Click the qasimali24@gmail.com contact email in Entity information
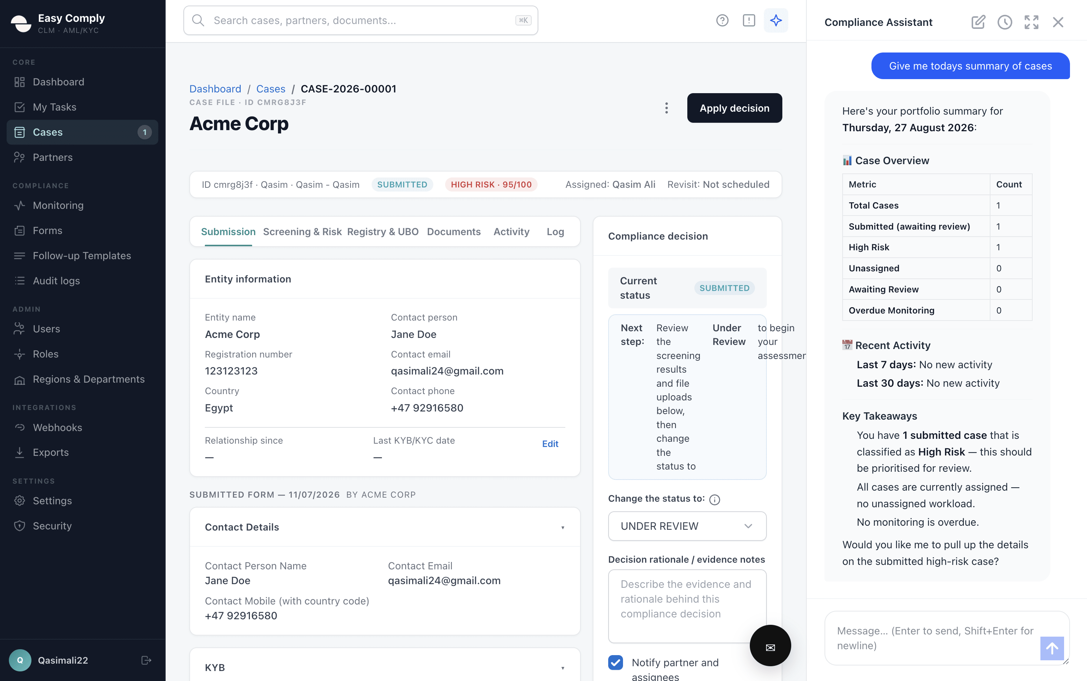The height and width of the screenshot is (681, 1087). click(447, 371)
